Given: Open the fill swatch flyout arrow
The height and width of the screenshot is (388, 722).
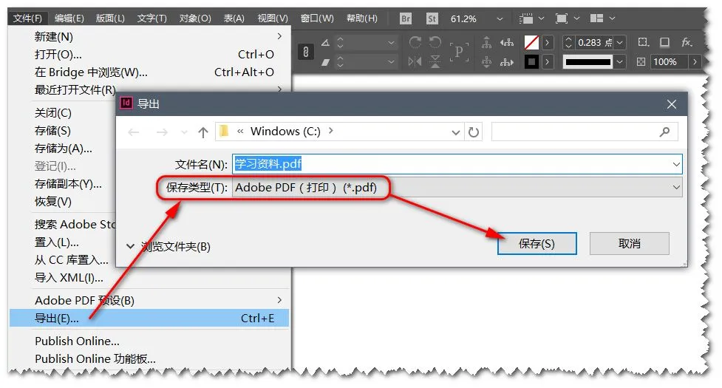Looking at the screenshot, I should (547, 43).
